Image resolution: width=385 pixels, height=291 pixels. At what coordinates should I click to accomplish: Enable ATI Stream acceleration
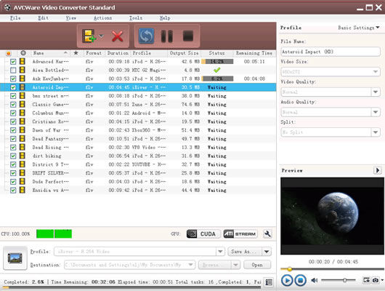tap(240, 234)
